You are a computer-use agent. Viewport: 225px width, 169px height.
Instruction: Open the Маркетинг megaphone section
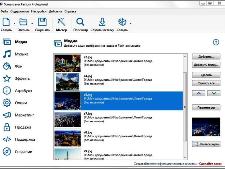pyautogui.click(x=18, y=115)
